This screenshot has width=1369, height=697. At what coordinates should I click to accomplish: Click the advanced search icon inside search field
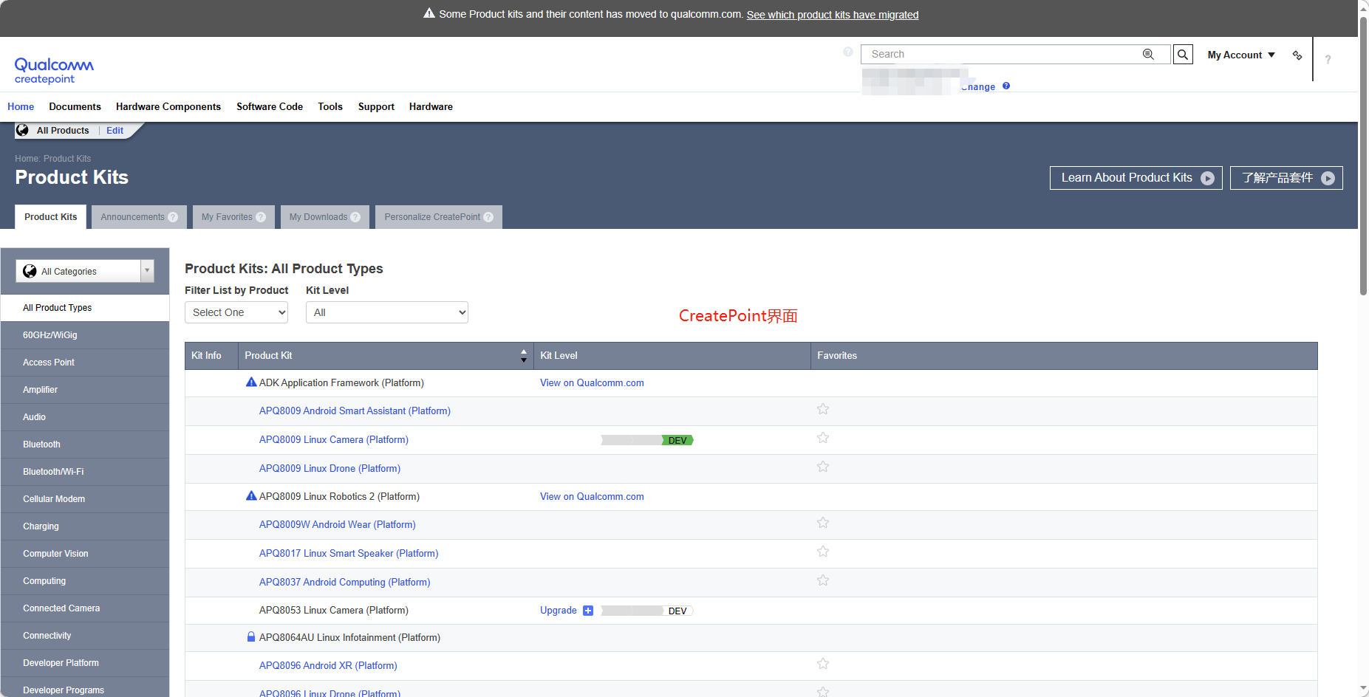pyautogui.click(x=1148, y=55)
